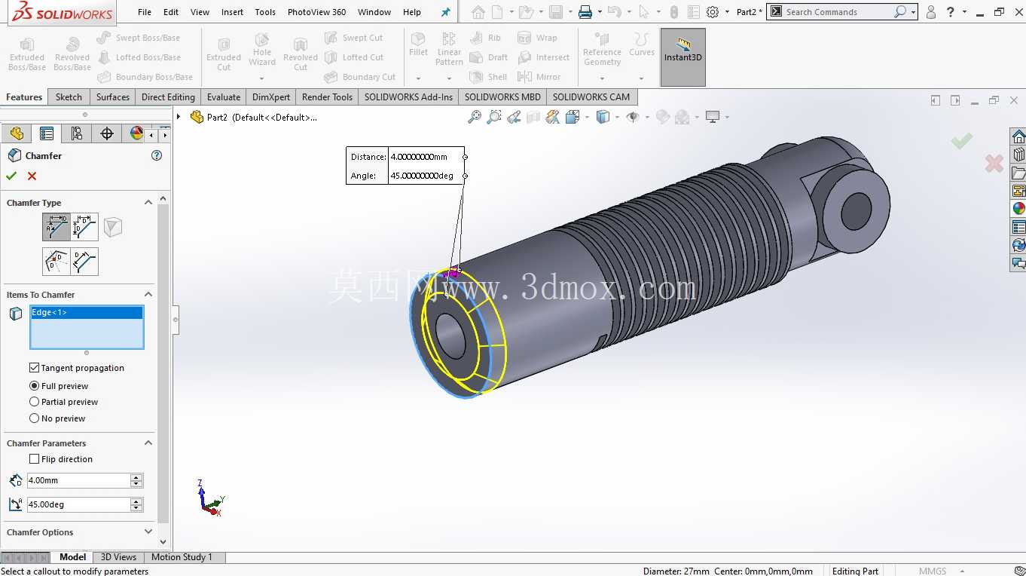
Task: Click Zoom to Fit icon
Action: point(475,117)
